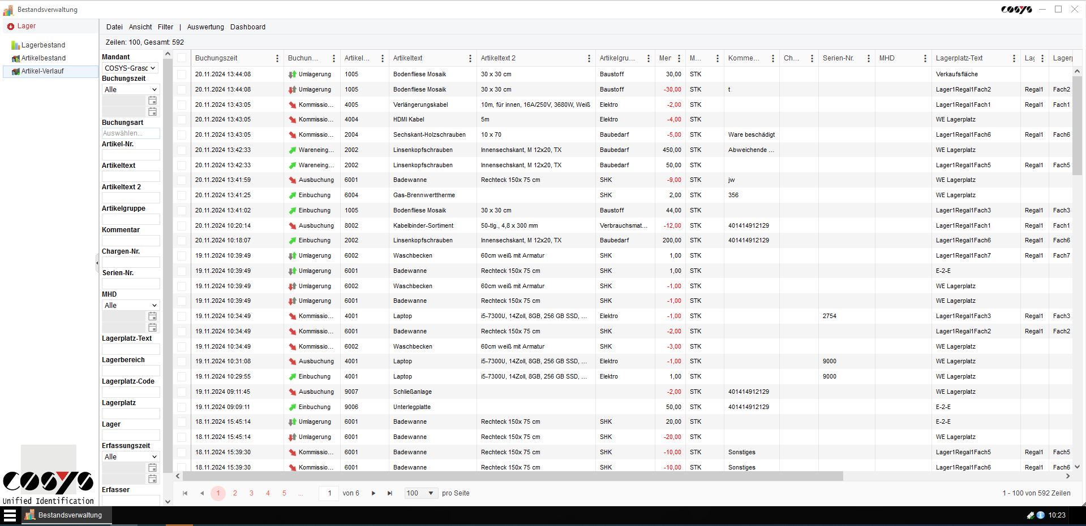Open the Lagerplatz-Text column options menu
This screenshot has width=1086, height=526.
coord(1014,58)
